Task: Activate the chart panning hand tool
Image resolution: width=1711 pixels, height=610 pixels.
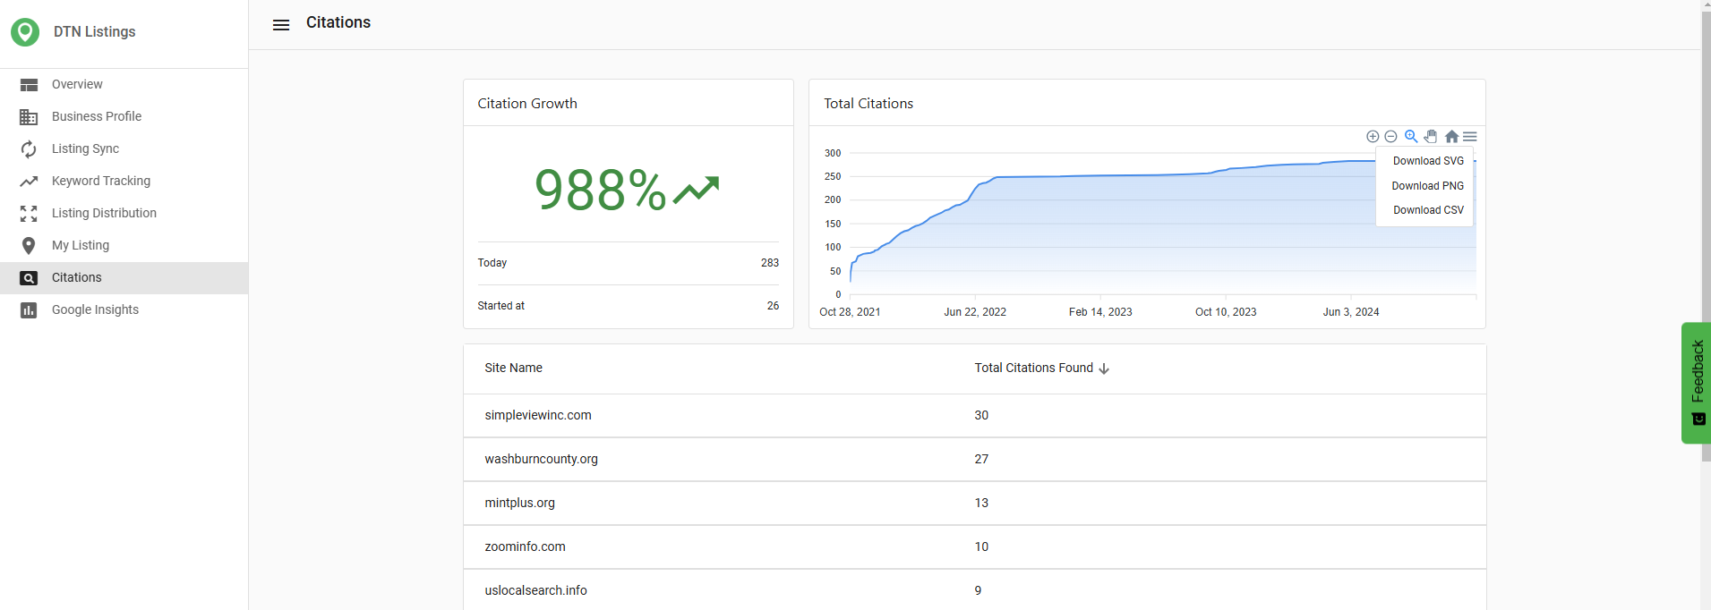Action: 1431,137
